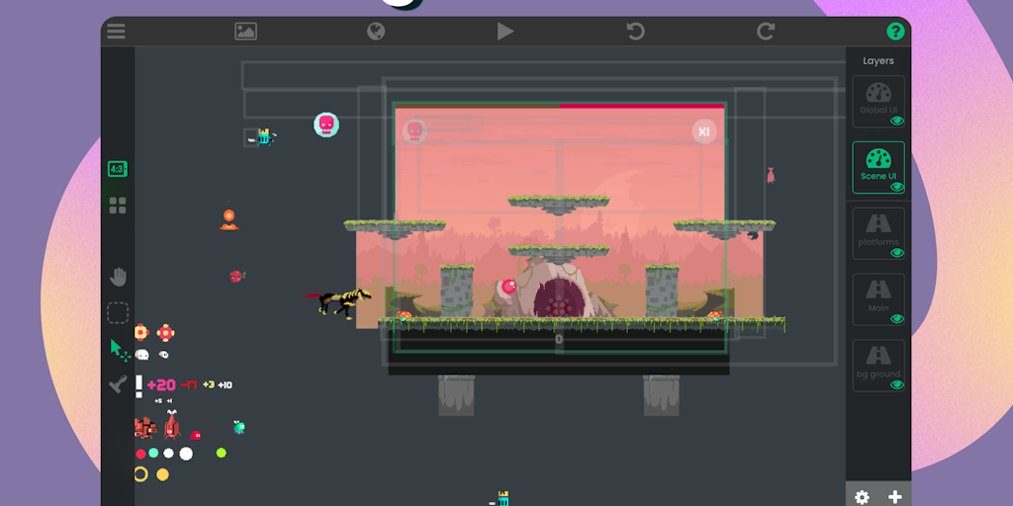Viewport: 1013px width, 506px height.
Task: Redo the last action
Action: (x=766, y=31)
